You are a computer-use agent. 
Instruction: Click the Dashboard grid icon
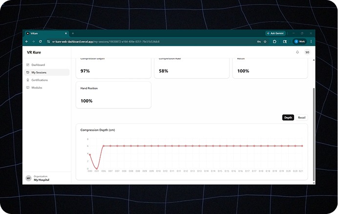pos(28,65)
